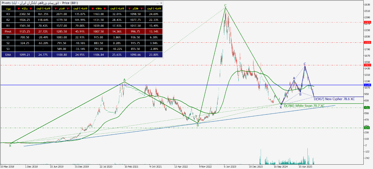Click the D(907) New Cypher pattern label
373x169 pixels.
[x=334, y=99]
